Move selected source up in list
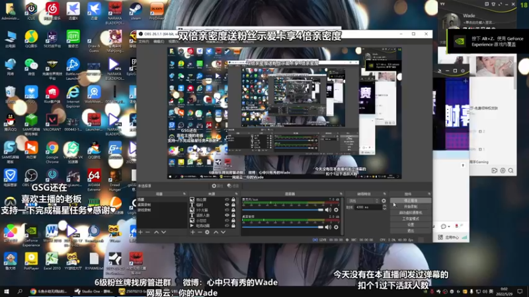Image resolution: width=529 pixels, height=297 pixels. (x=216, y=232)
